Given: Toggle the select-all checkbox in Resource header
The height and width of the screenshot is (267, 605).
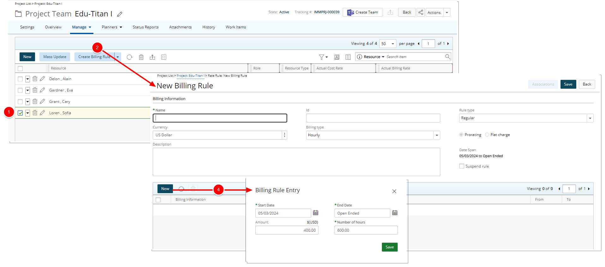Looking at the screenshot, I should point(20,68).
